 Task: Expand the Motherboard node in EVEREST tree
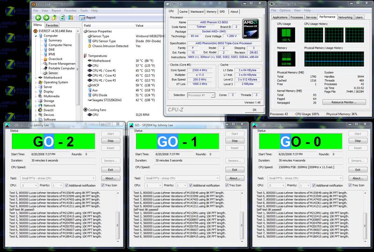[x=36, y=78]
